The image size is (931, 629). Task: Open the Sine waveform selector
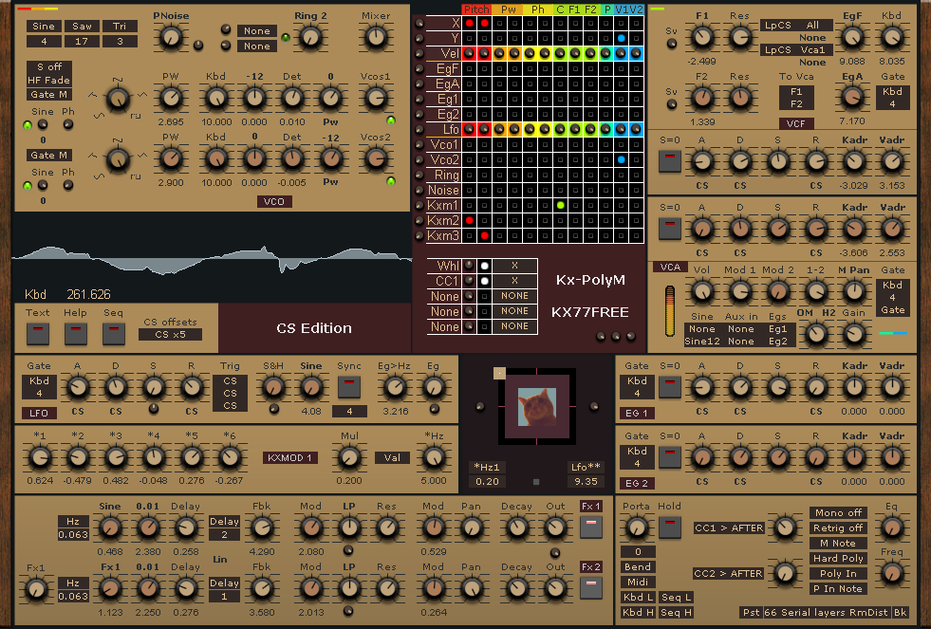[44, 27]
